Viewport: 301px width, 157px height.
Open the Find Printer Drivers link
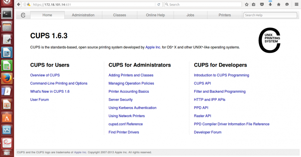pyautogui.click(x=124, y=132)
